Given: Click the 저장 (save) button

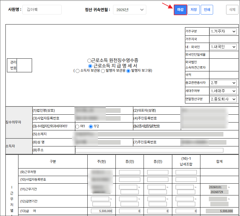Looking at the screenshot, I should click(x=193, y=10).
